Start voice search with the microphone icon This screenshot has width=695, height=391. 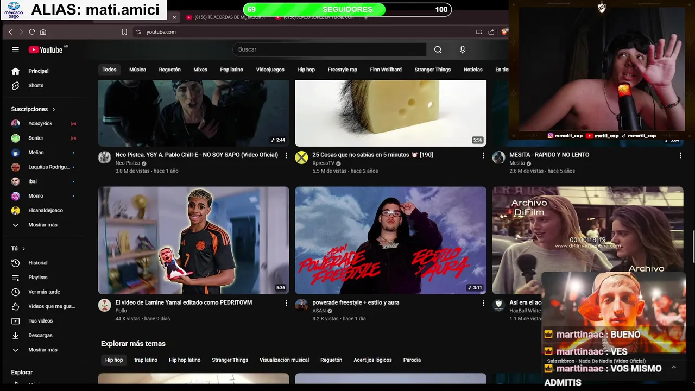pos(463,49)
